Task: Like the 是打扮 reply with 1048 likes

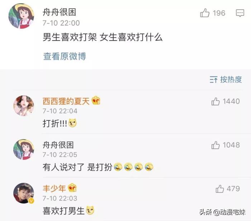Action: point(215,145)
